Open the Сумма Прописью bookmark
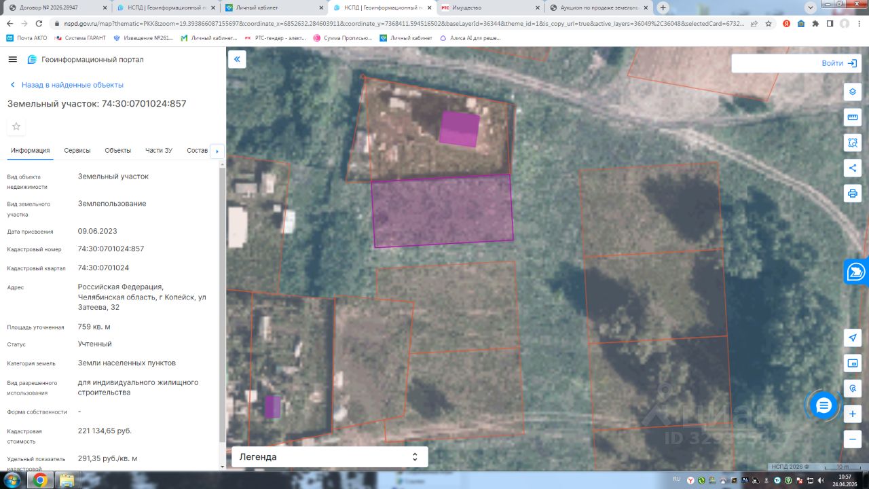Image resolution: width=869 pixels, height=489 pixels. pyautogui.click(x=343, y=38)
